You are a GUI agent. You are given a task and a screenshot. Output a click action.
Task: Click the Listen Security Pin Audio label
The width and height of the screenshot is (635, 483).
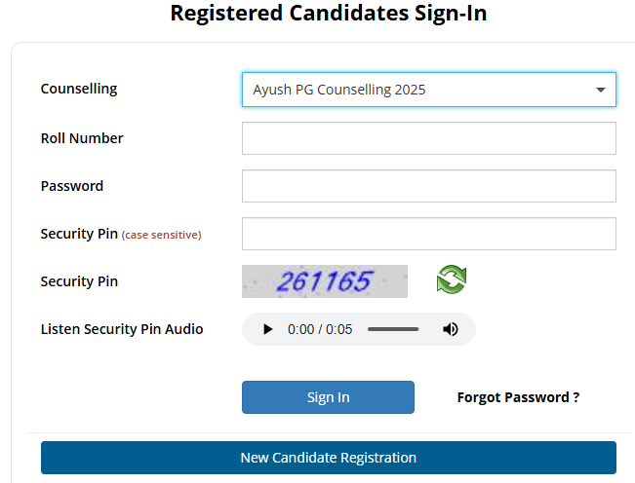tap(122, 329)
